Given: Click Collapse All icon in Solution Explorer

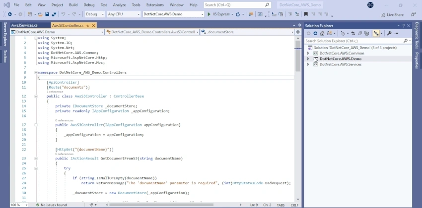Looking at the screenshot, I should (360, 33).
